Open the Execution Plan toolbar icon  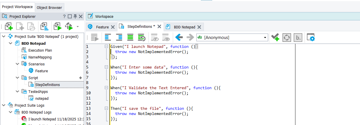tap(44, 27)
